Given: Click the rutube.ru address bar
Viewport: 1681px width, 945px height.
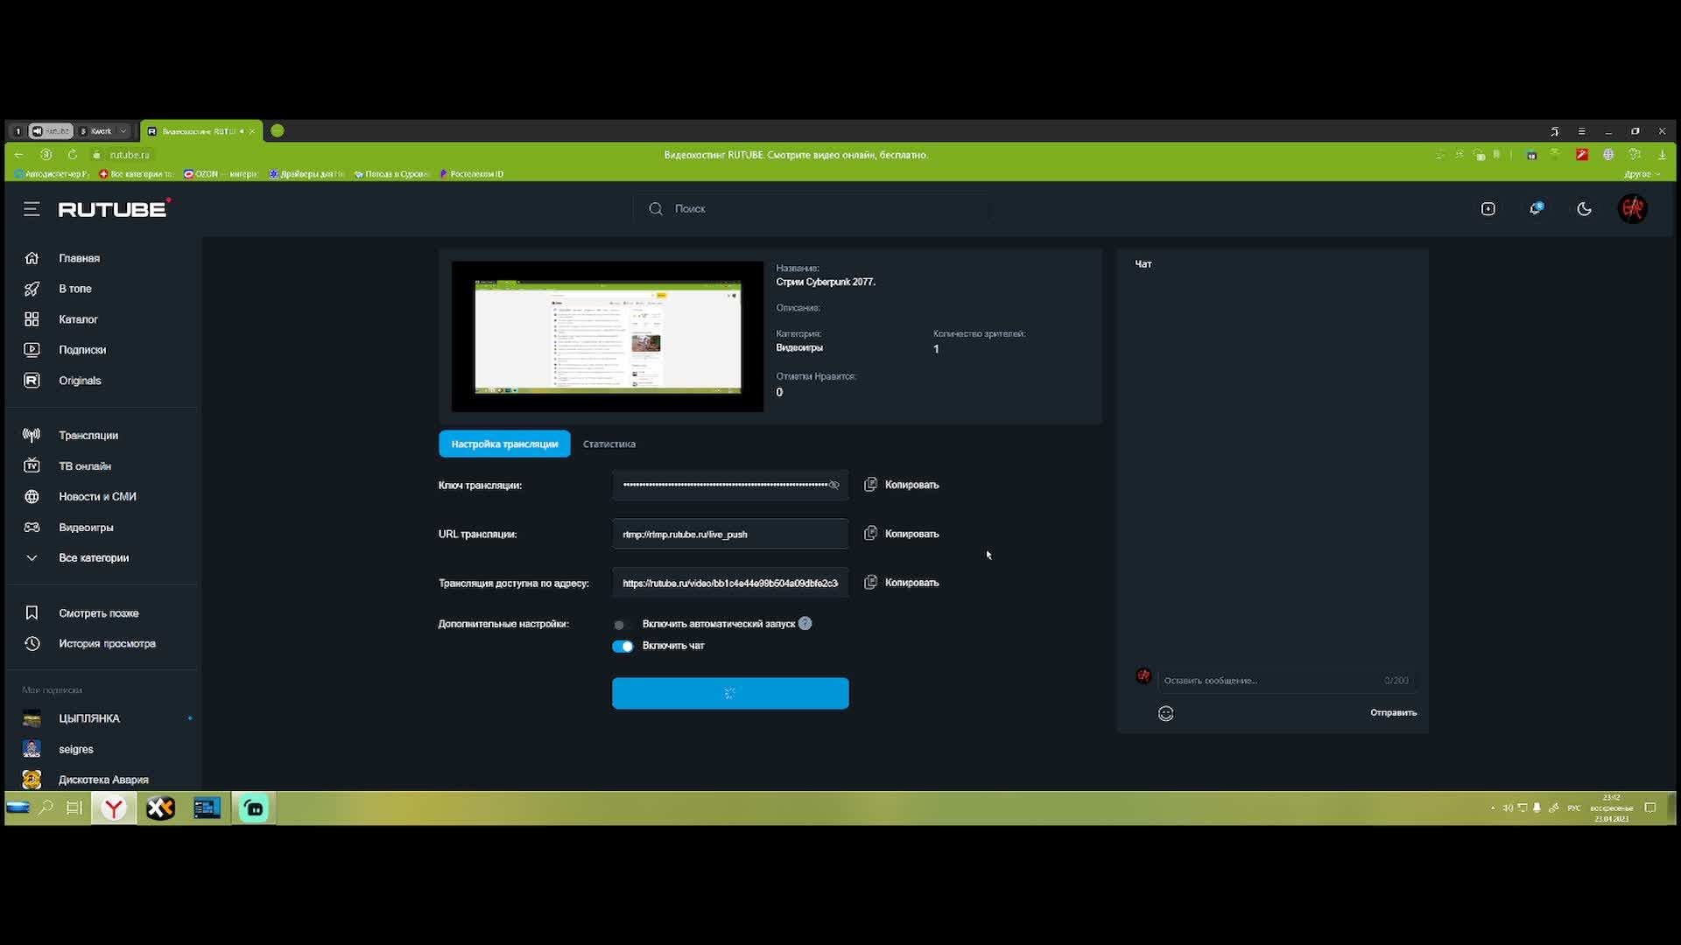Looking at the screenshot, I should coord(130,155).
